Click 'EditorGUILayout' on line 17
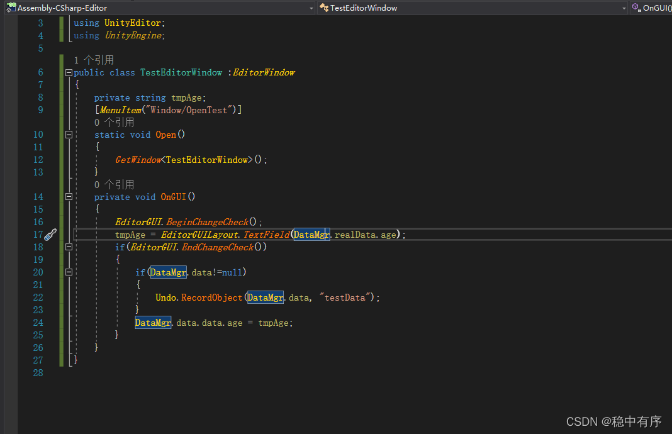The height and width of the screenshot is (434, 672). 199,235
